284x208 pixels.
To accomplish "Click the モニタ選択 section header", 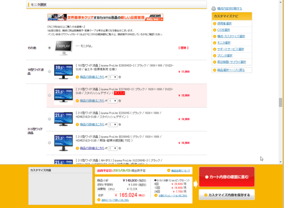I will [116, 5].
